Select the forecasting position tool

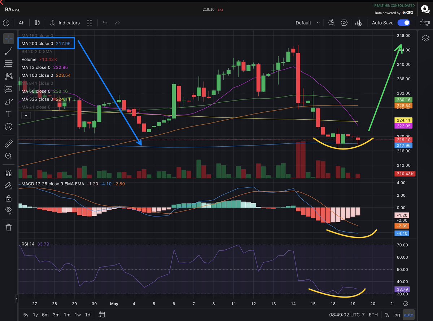pyautogui.click(x=9, y=89)
